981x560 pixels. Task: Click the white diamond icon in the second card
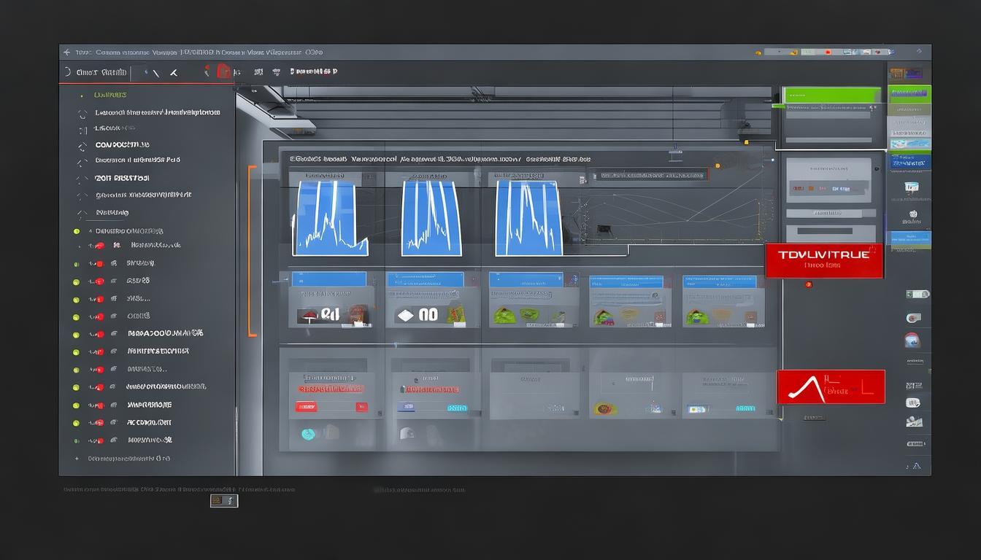[x=405, y=316]
